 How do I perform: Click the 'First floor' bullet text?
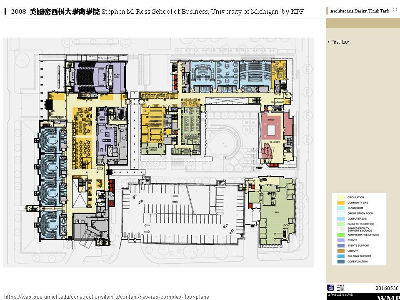340,42
